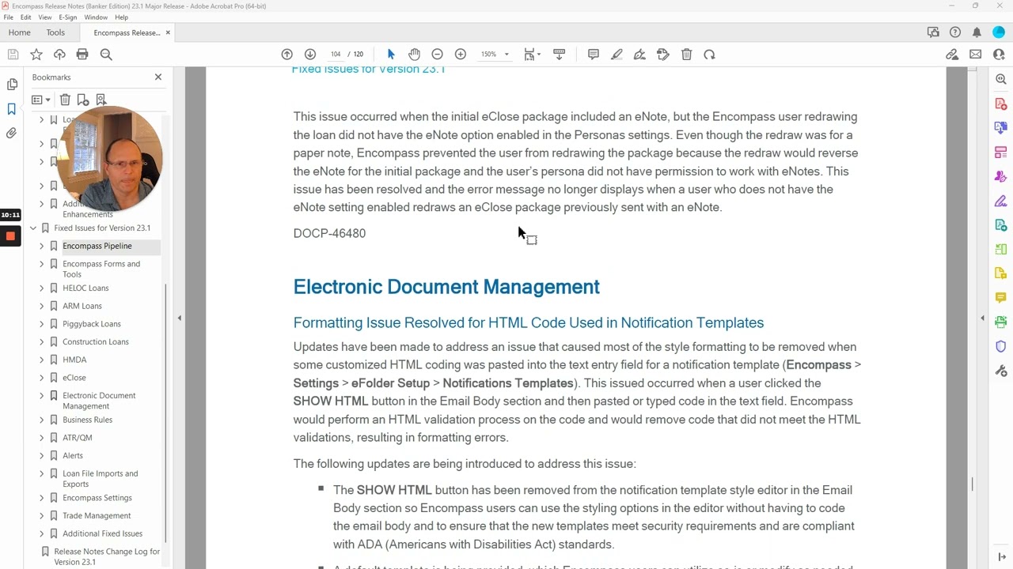
Task: Jump to the Piggyback Loans bookmark
Action: tap(92, 324)
